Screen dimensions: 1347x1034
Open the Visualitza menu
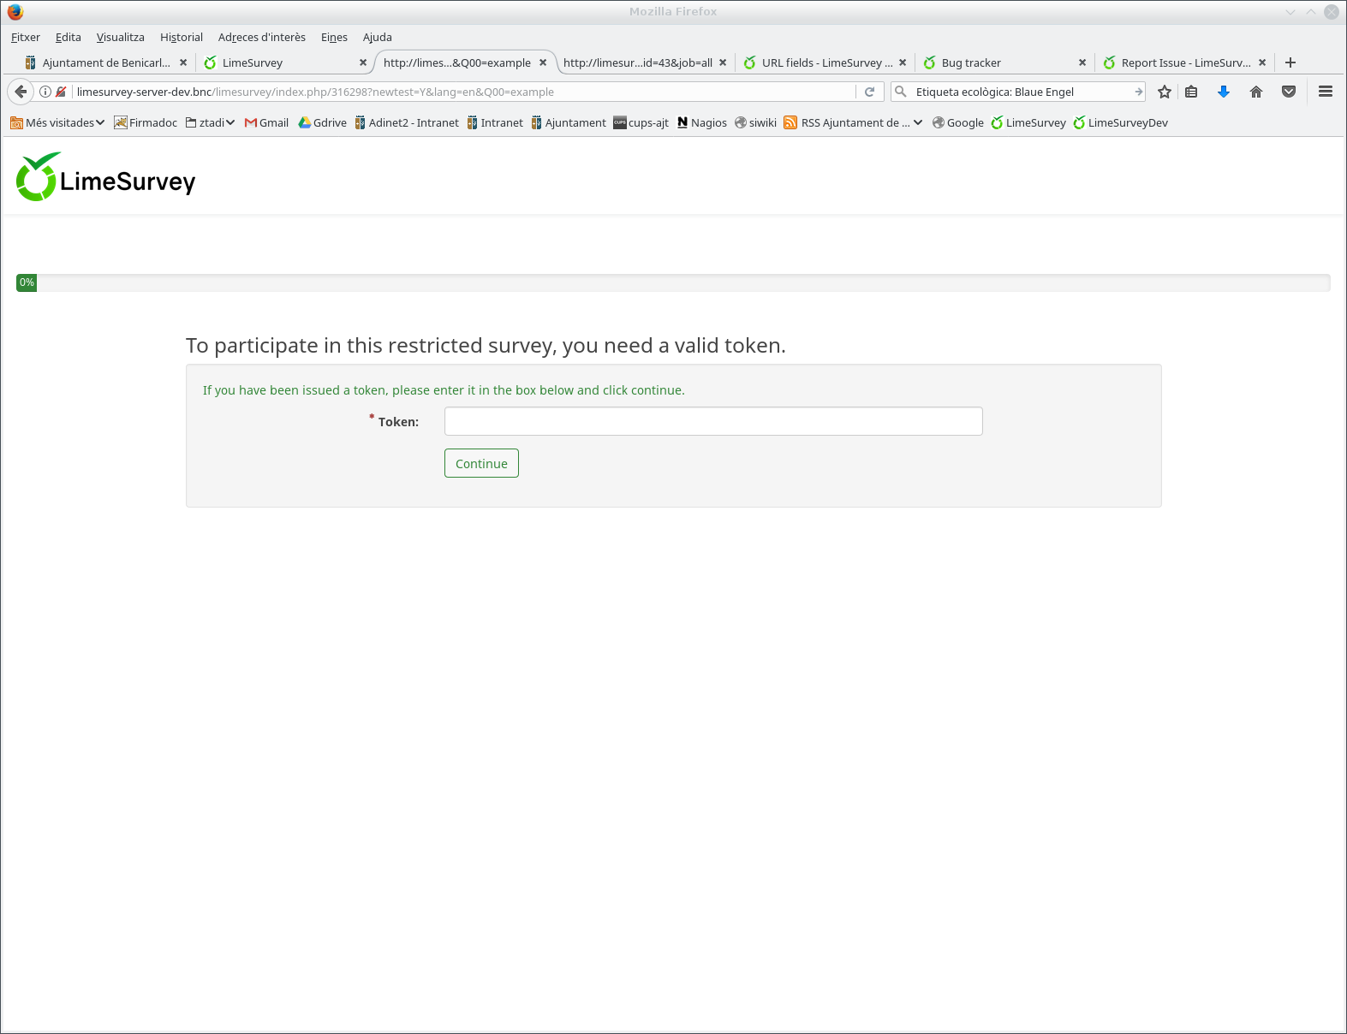coord(121,37)
